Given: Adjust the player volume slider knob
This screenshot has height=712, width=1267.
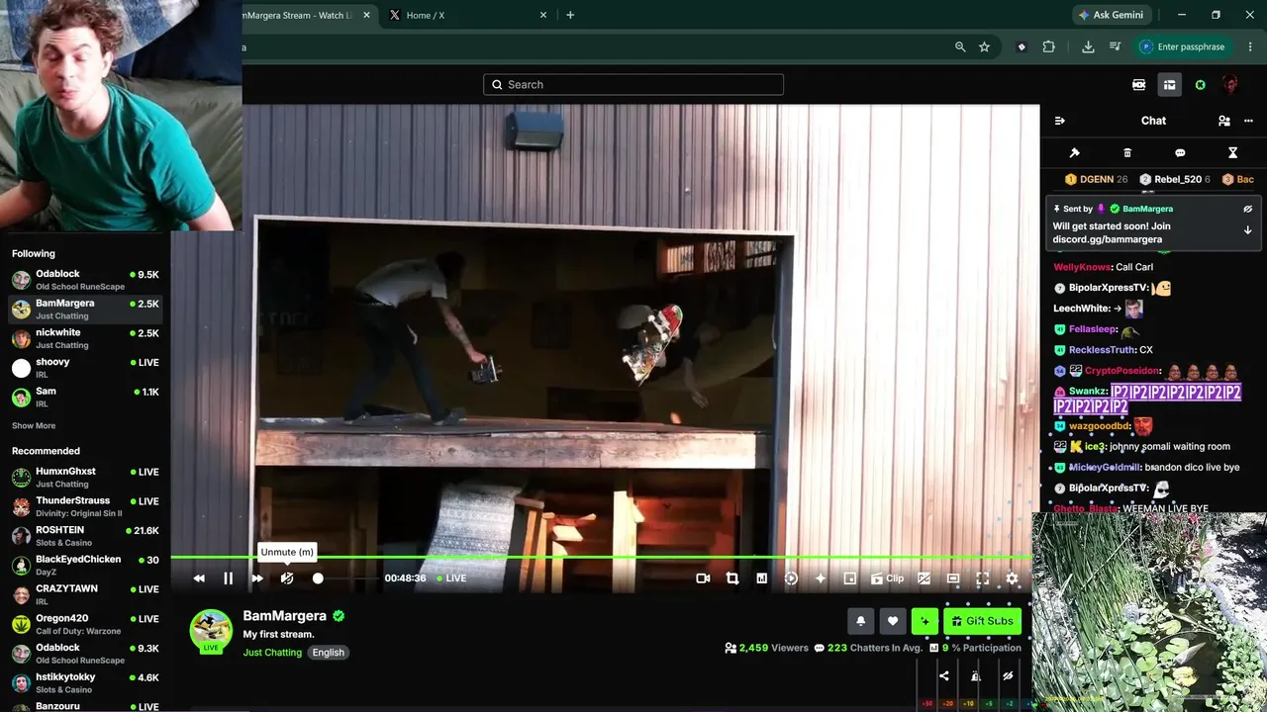Looking at the screenshot, I should pyautogui.click(x=318, y=578).
